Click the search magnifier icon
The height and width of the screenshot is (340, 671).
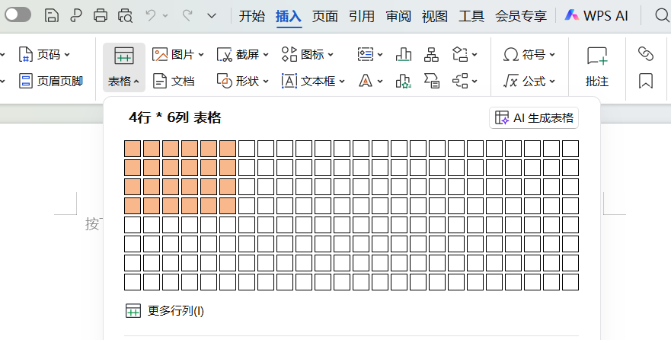(x=662, y=15)
